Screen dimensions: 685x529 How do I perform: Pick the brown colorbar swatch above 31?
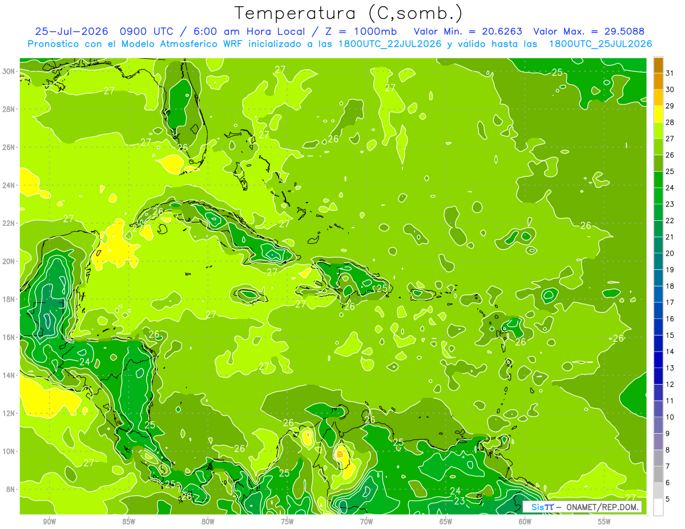tap(658, 66)
